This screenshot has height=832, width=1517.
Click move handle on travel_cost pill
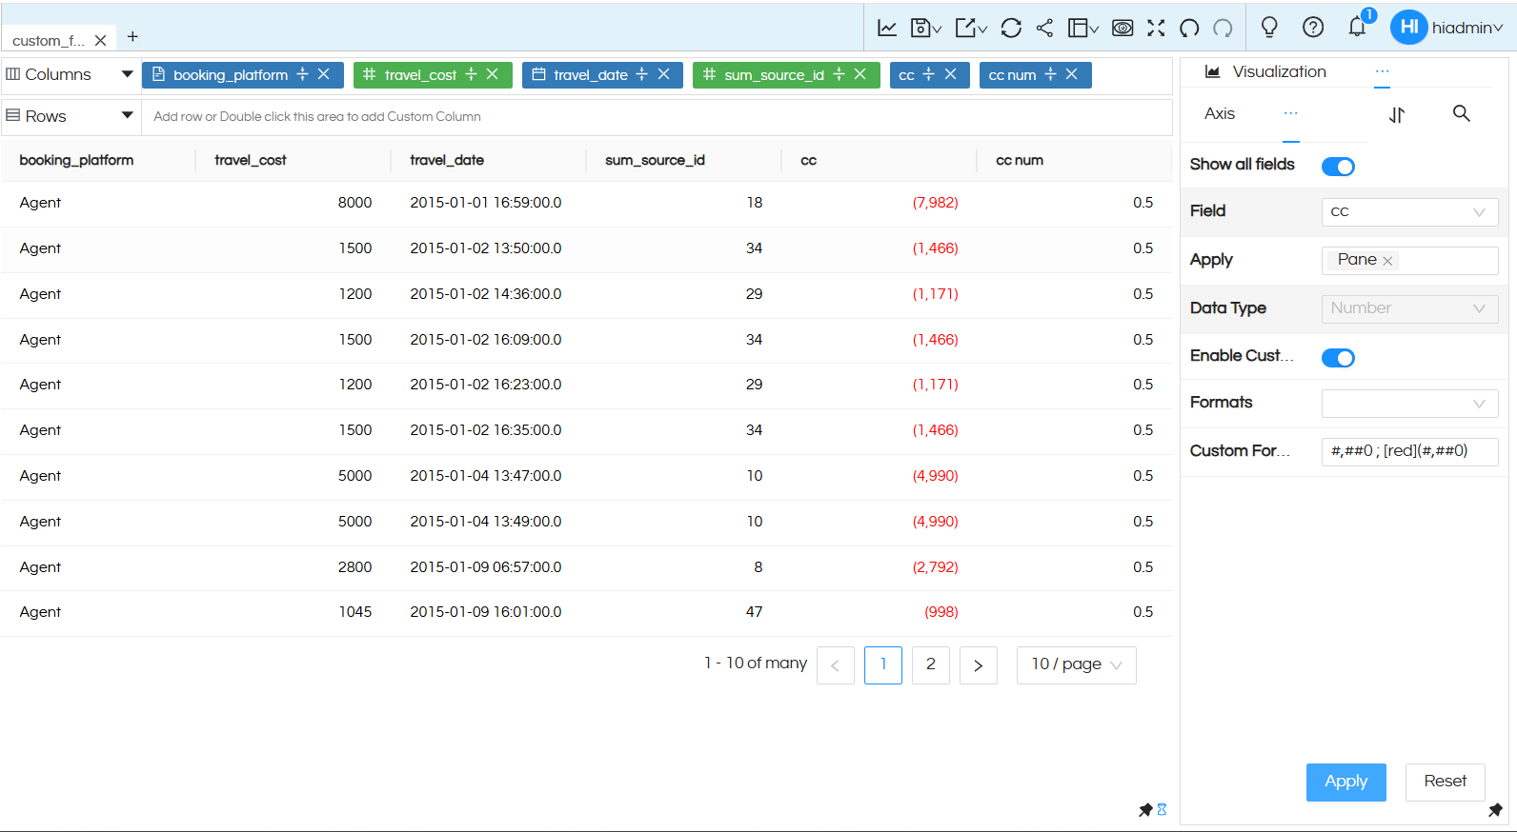click(471, 74)
